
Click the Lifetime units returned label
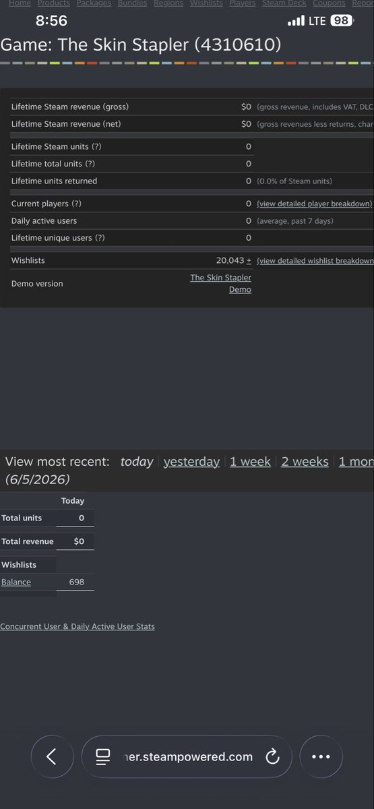54,181
